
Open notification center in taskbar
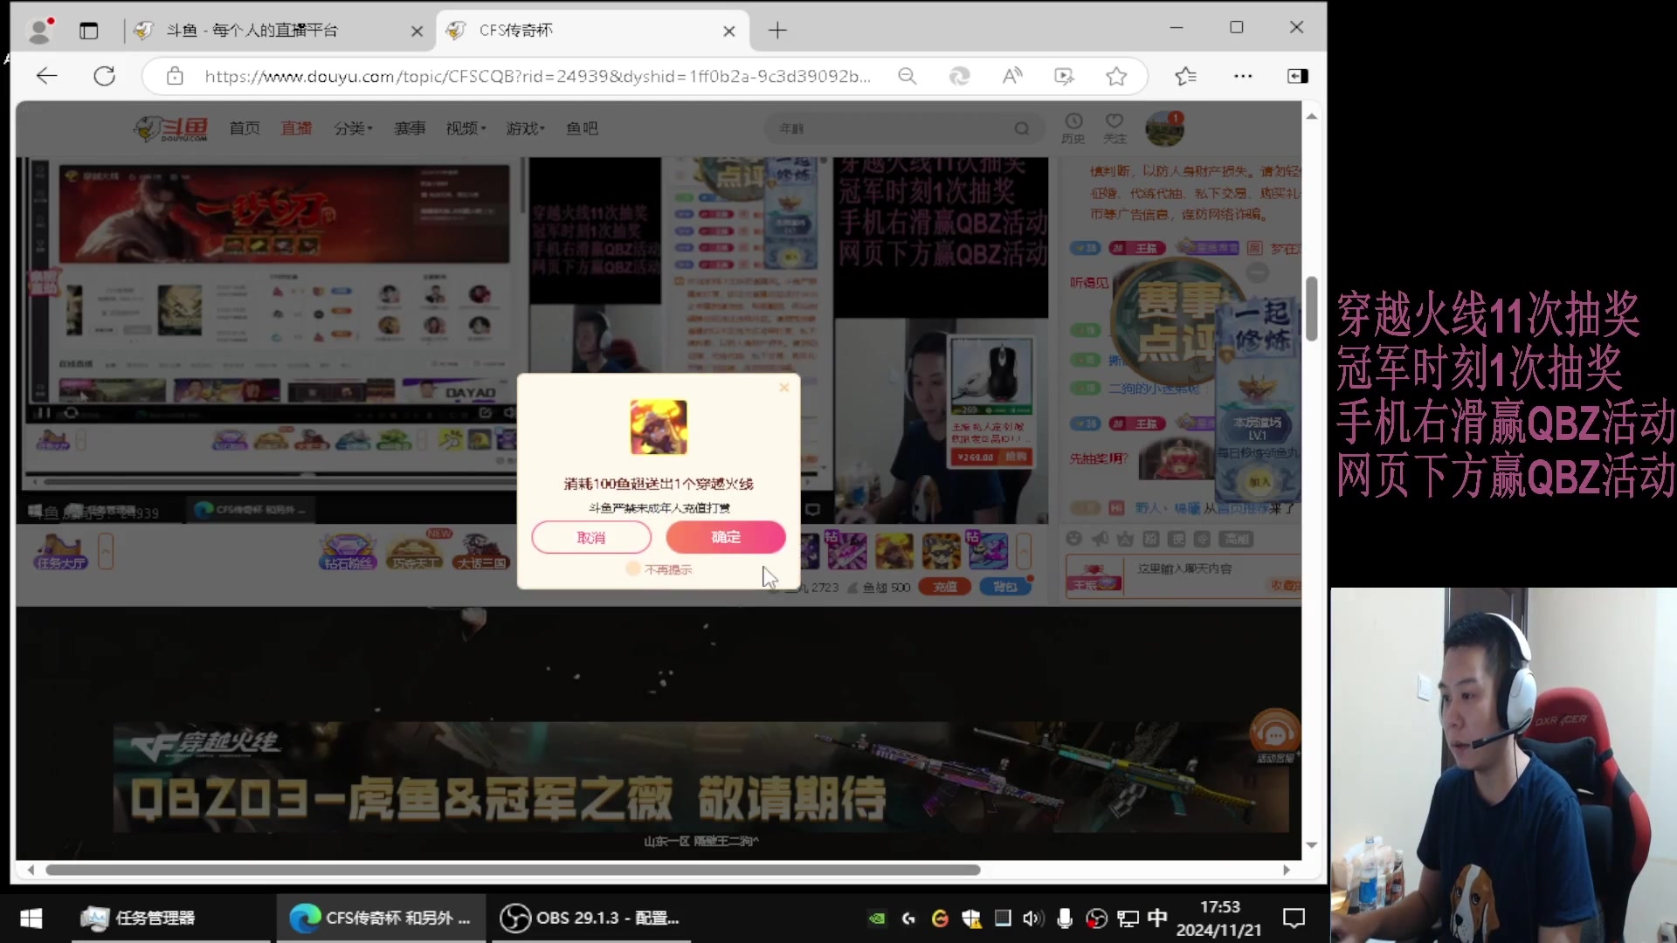click(1294, 918)
